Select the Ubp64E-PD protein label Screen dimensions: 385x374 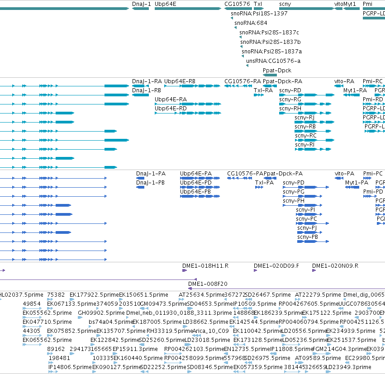pyautogui.click(x=196, y=183)
